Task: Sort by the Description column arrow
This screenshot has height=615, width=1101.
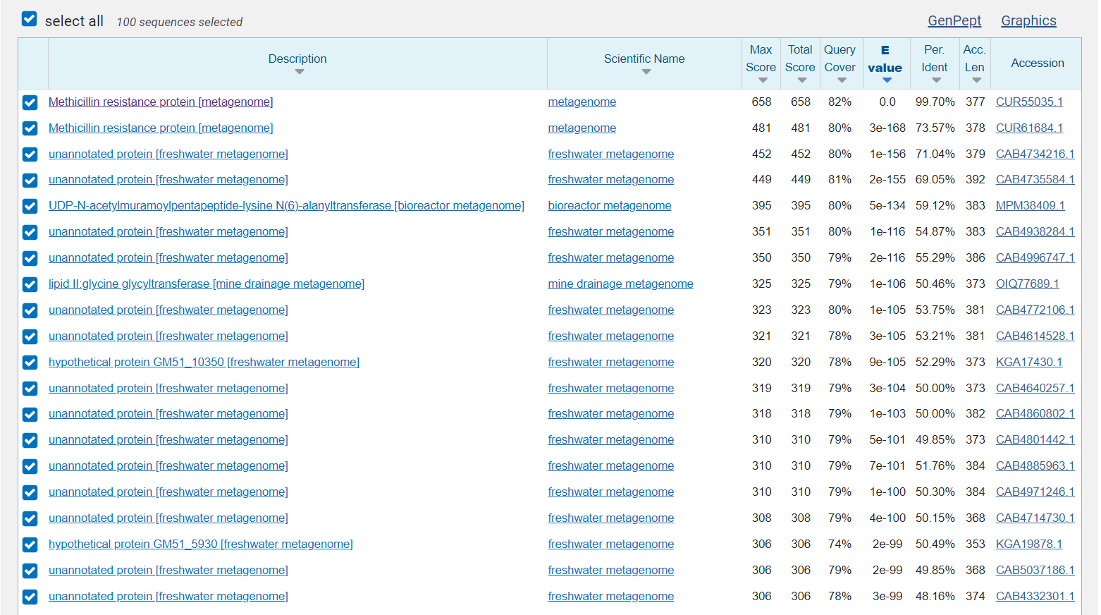Action: (x=300, y=72)
